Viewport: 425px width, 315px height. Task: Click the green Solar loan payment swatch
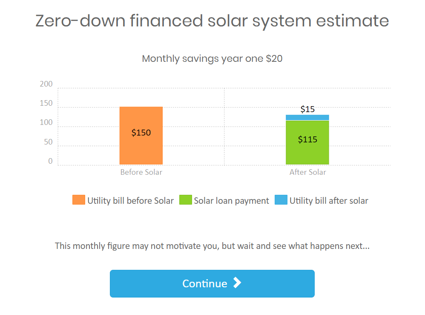185,199
